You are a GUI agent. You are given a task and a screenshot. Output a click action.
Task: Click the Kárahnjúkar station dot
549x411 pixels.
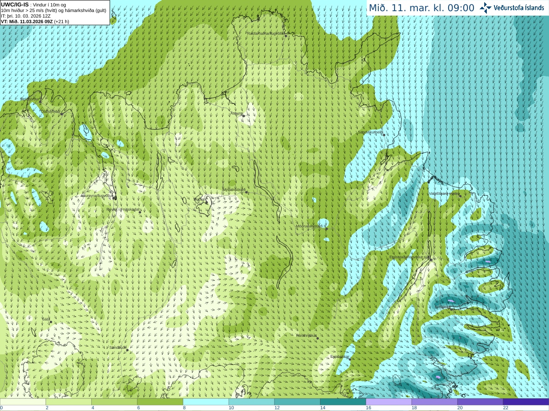[317, 338]
